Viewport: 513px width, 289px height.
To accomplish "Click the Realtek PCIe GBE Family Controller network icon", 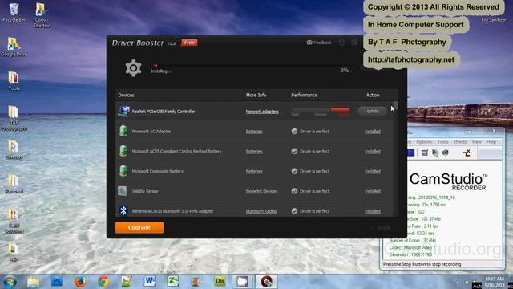I will [x=123, y=112].
